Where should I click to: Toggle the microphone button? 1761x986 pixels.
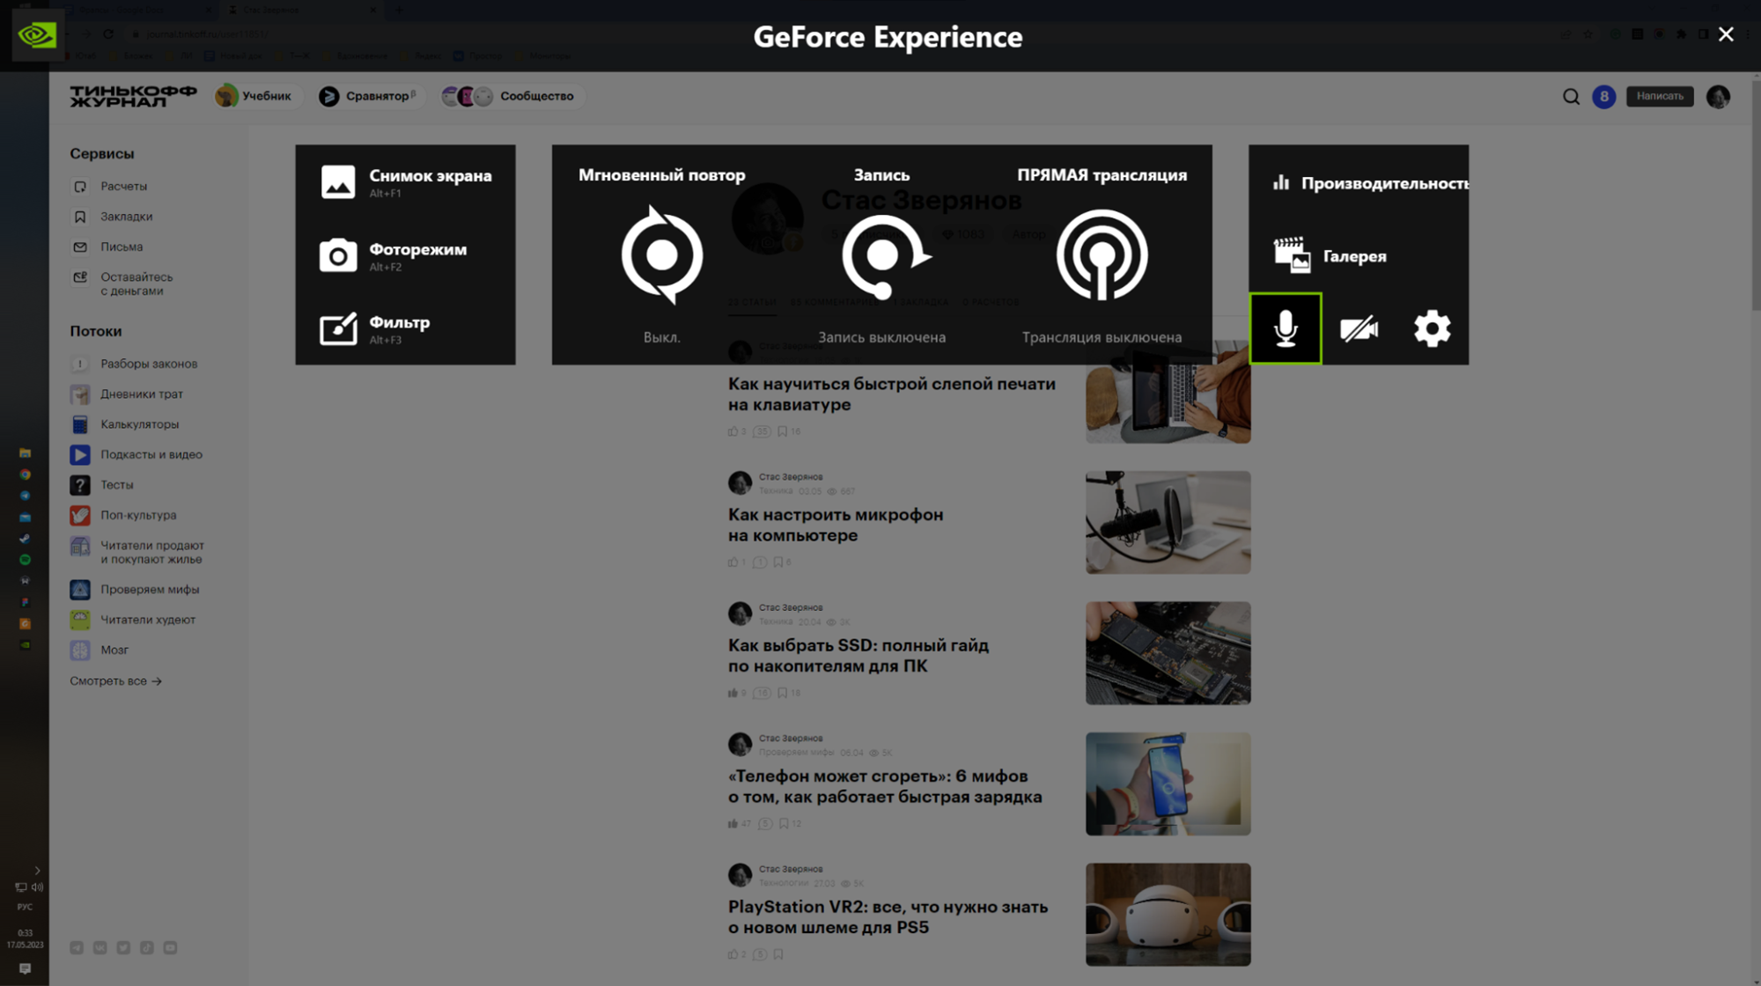coord(1286,328)
